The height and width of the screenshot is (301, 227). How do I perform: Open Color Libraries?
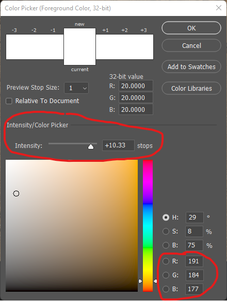click(191, 88)
